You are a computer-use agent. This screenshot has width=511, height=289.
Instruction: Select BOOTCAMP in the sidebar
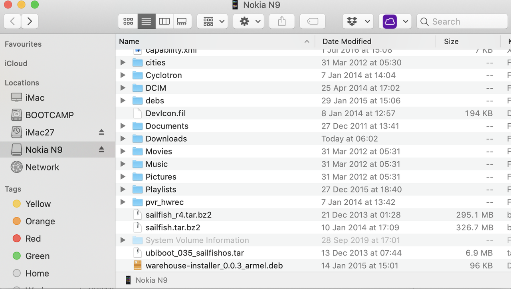42,115
